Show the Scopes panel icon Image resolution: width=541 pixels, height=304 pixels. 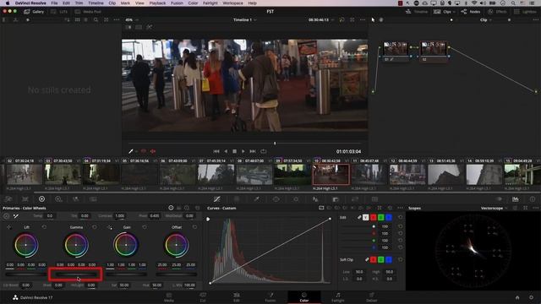click(x=515, y=199)
